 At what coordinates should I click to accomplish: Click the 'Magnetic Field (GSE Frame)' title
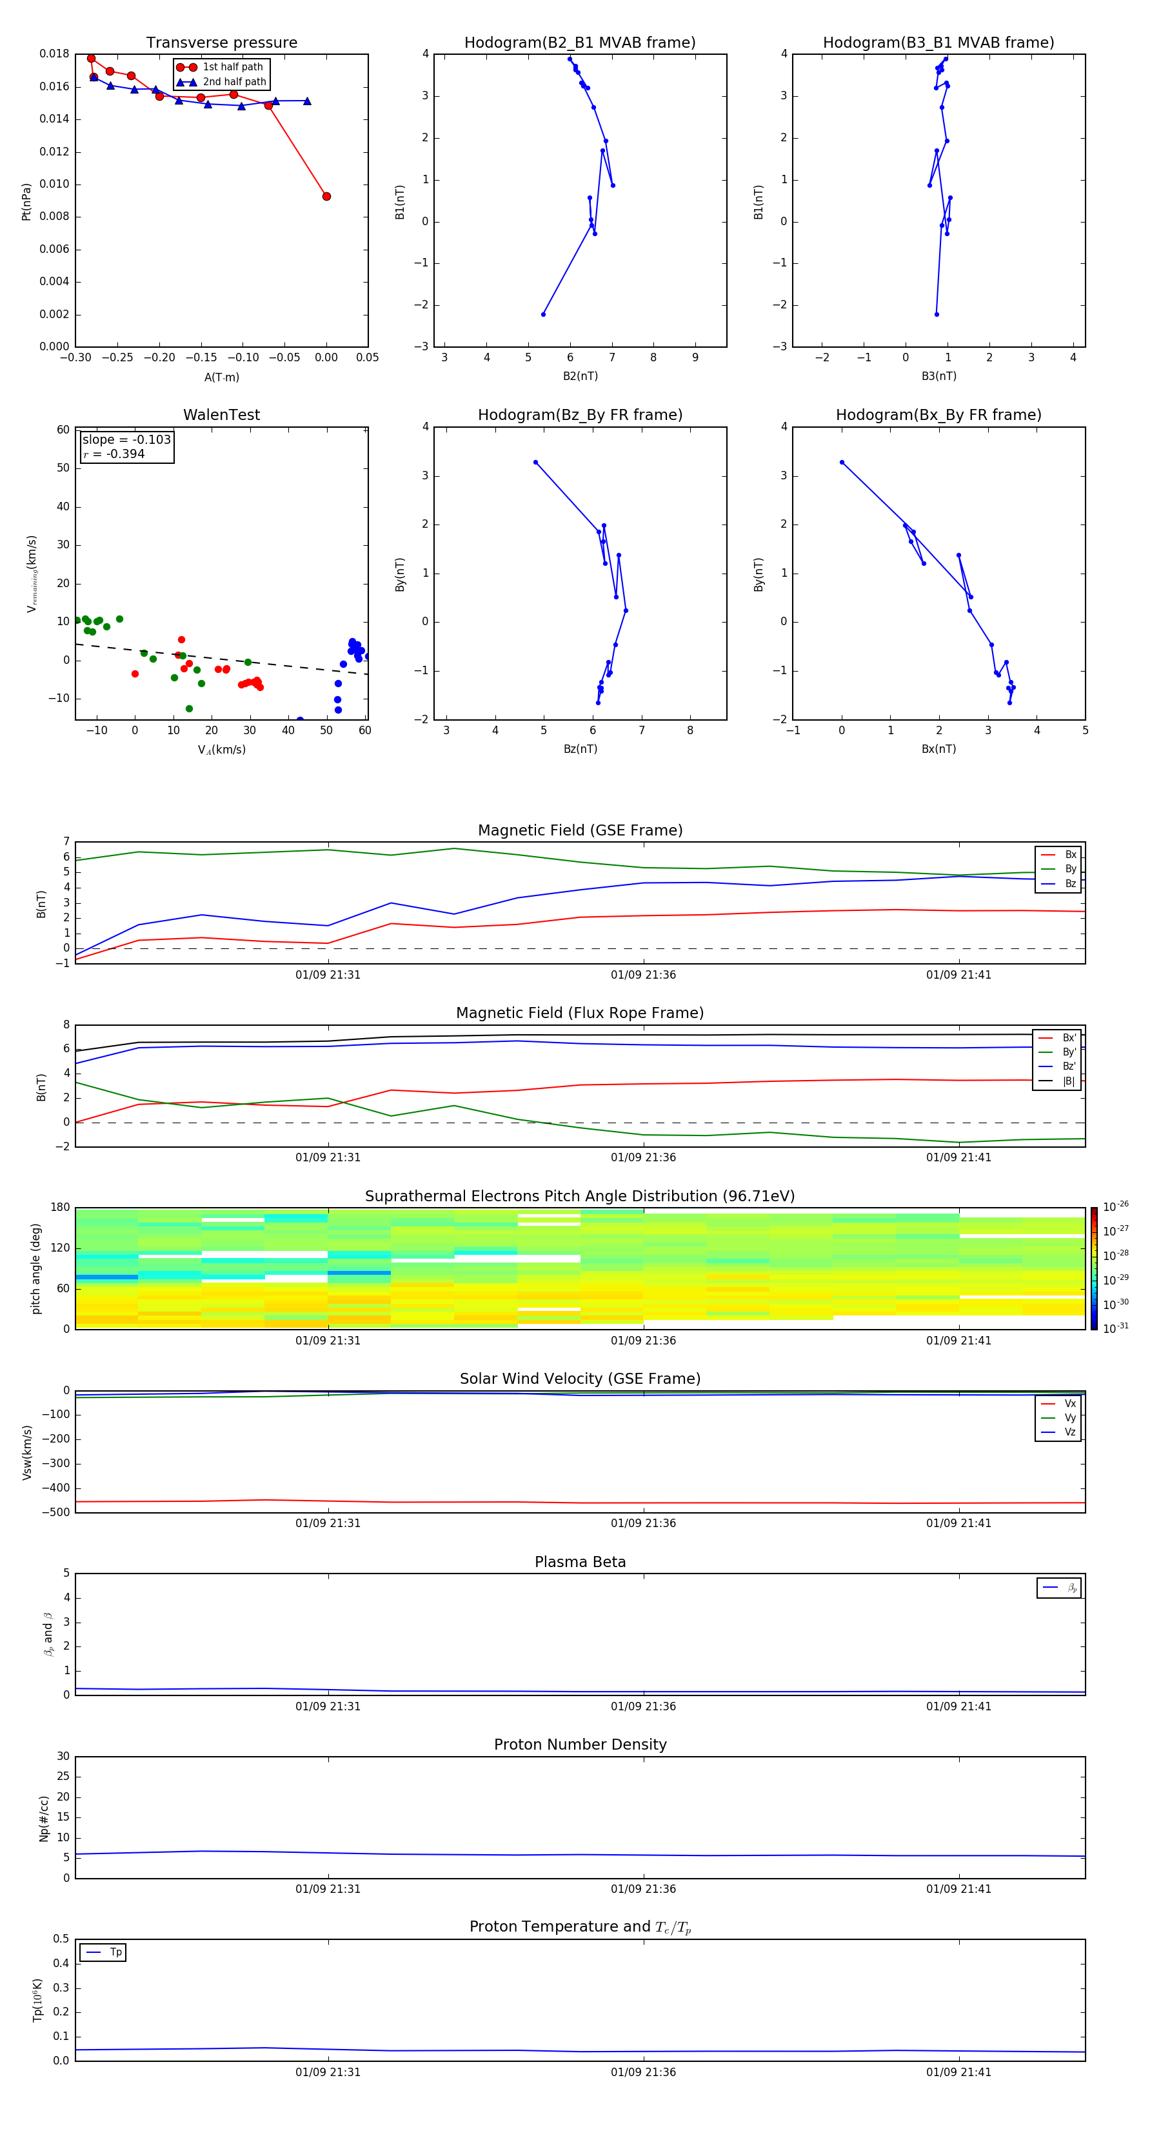[x=580, y=830]
